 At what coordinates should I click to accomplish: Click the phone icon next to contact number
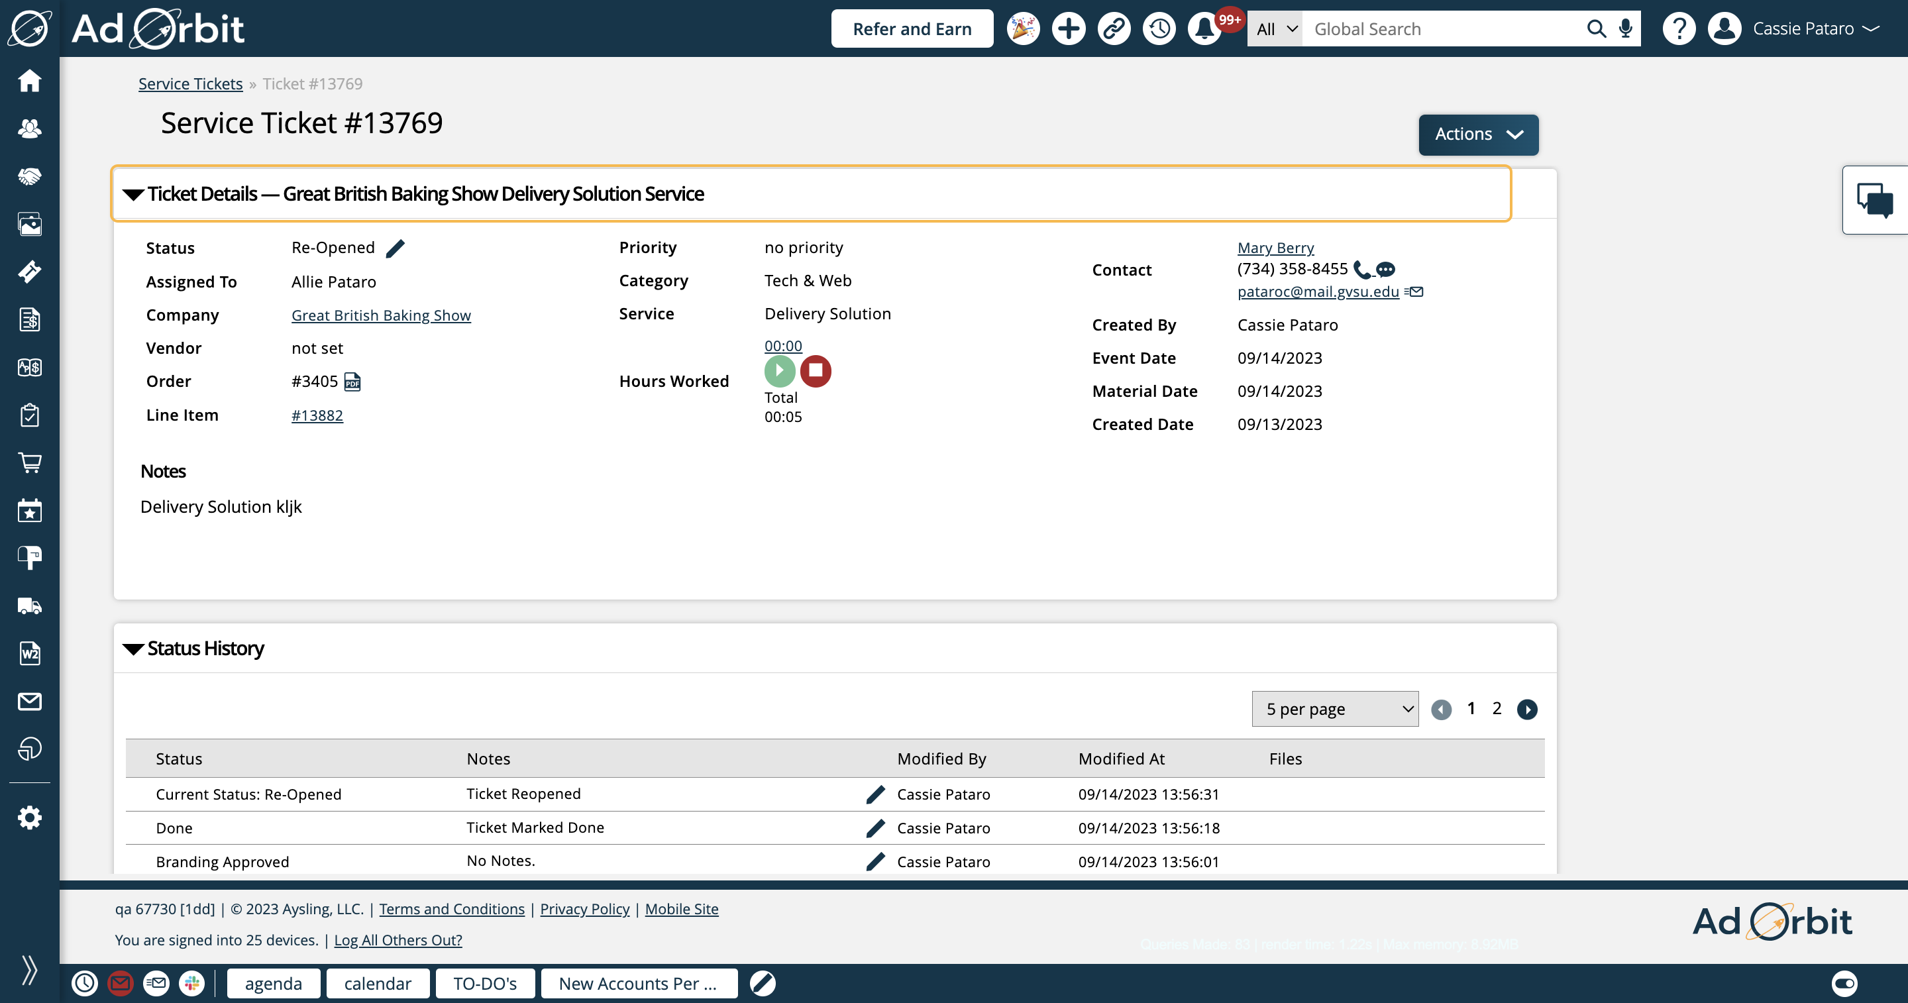click(x=1361, y=269)
